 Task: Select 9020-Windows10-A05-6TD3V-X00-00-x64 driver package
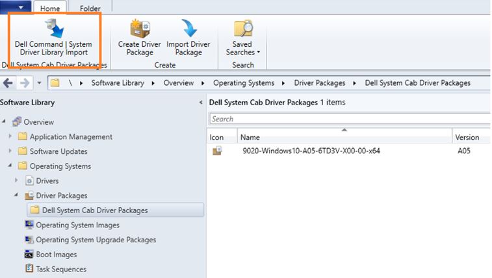(x=311, y=151)
